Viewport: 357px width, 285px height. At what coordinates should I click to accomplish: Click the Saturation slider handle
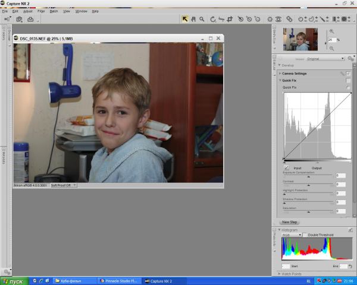click(x=309, y=212)
